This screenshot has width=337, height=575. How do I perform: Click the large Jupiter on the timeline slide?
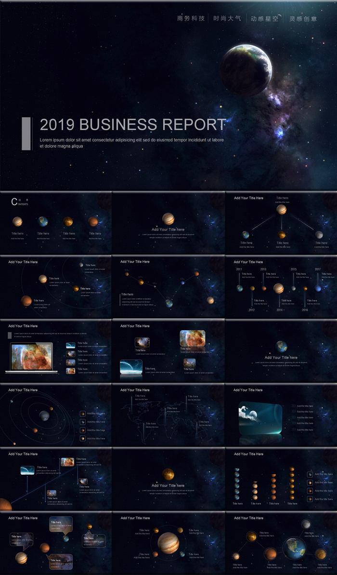278,288
